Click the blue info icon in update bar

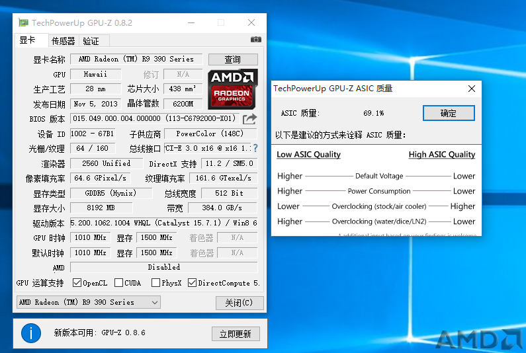31,333
